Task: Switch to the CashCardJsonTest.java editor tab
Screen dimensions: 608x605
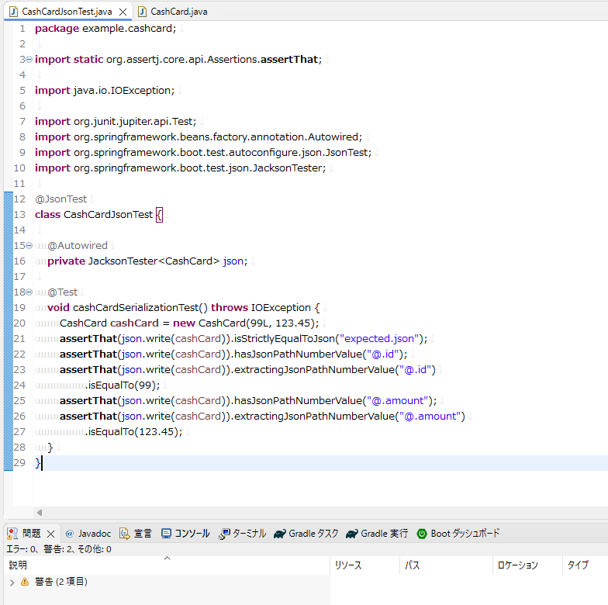Action: 67,12
